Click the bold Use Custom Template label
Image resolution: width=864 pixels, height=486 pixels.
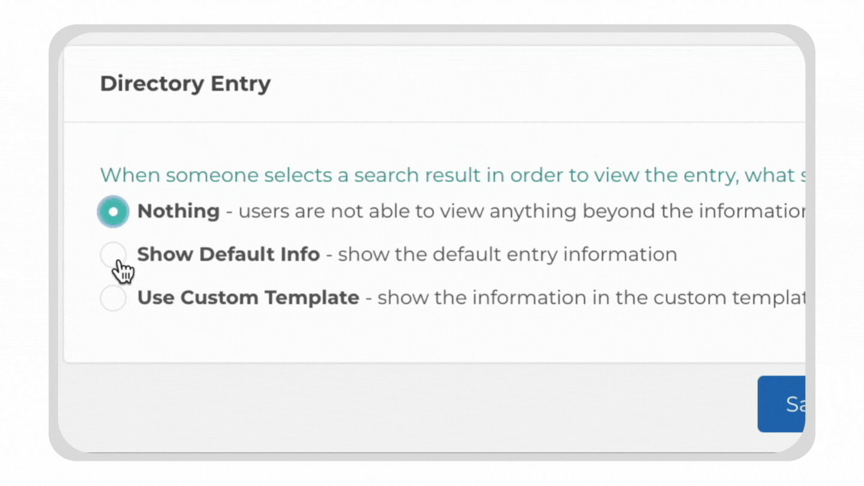coord(248,298)
